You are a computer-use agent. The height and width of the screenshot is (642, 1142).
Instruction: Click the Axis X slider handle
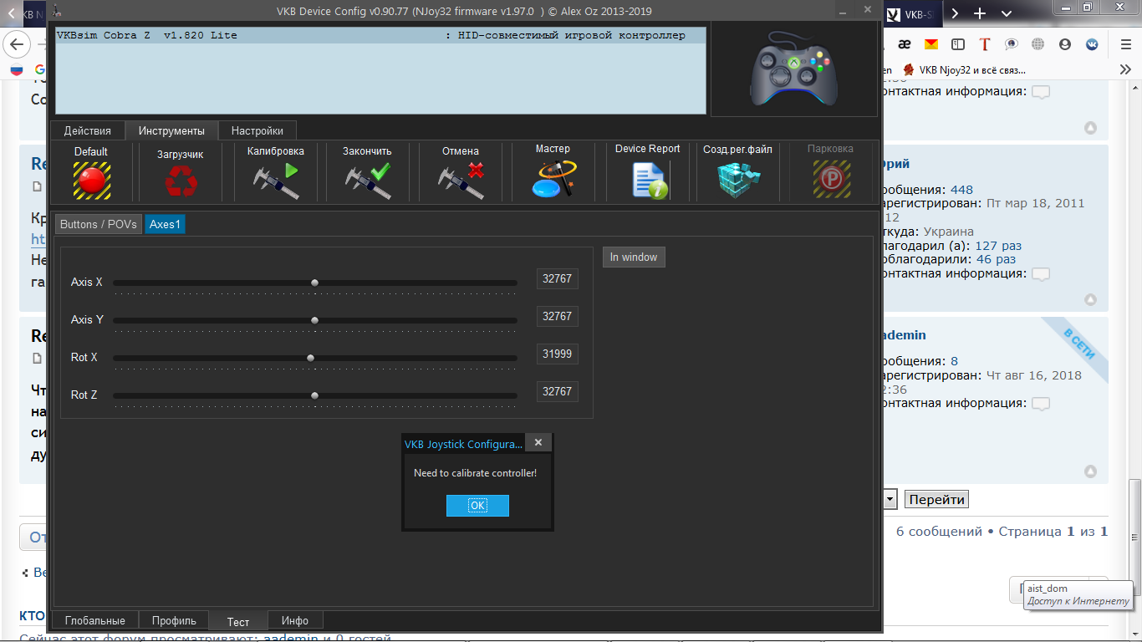tap(314, 283)
